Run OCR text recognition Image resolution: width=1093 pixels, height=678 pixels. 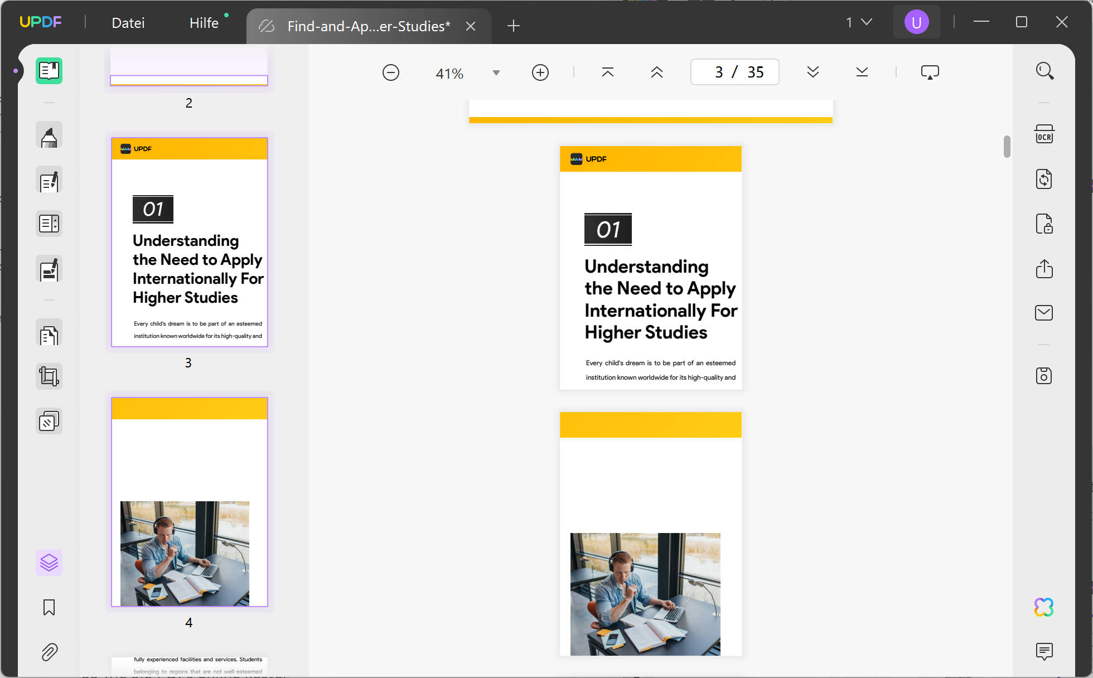click(1044, 134)
